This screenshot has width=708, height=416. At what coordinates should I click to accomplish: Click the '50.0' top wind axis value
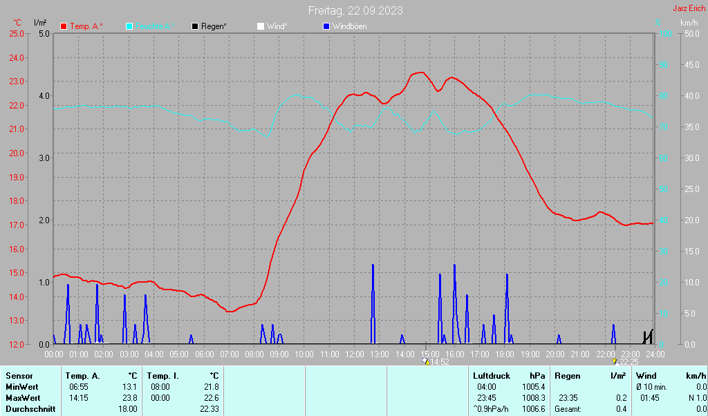[x=691, y=34]
